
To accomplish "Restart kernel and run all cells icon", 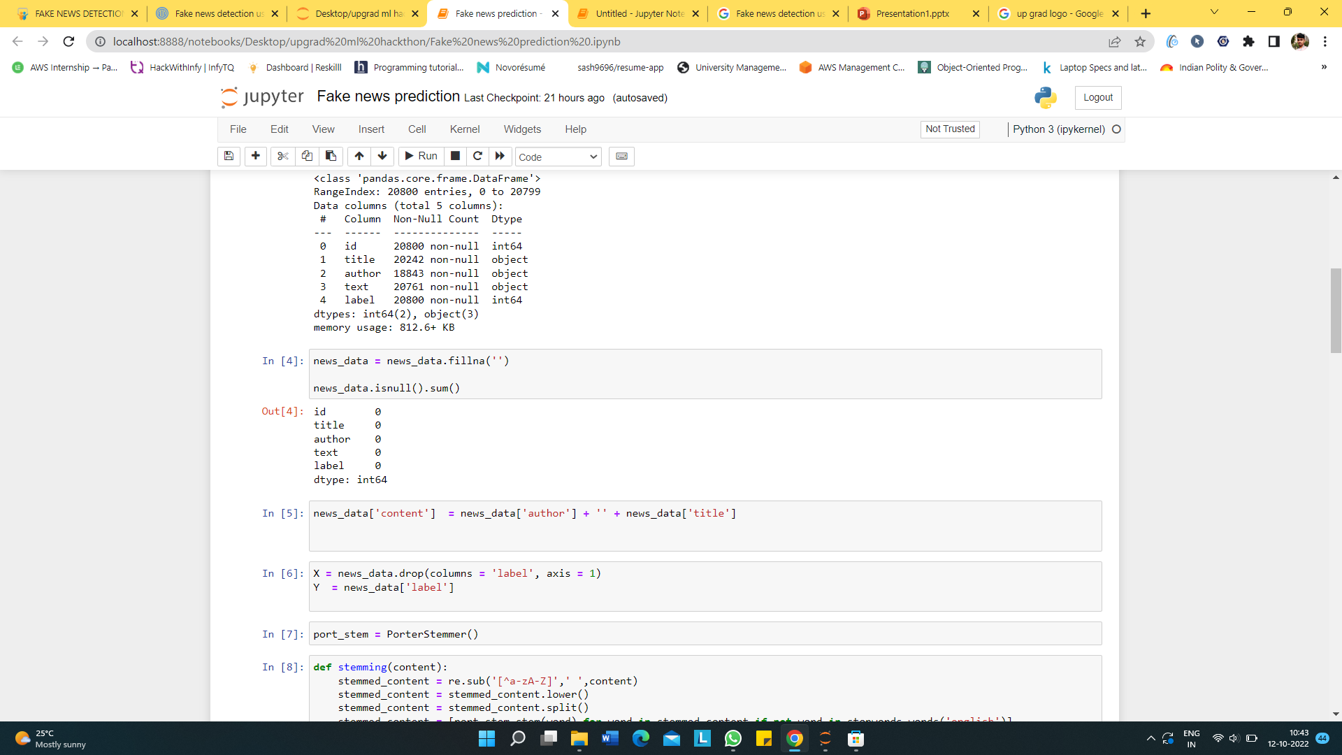I will tap(500, 156).
